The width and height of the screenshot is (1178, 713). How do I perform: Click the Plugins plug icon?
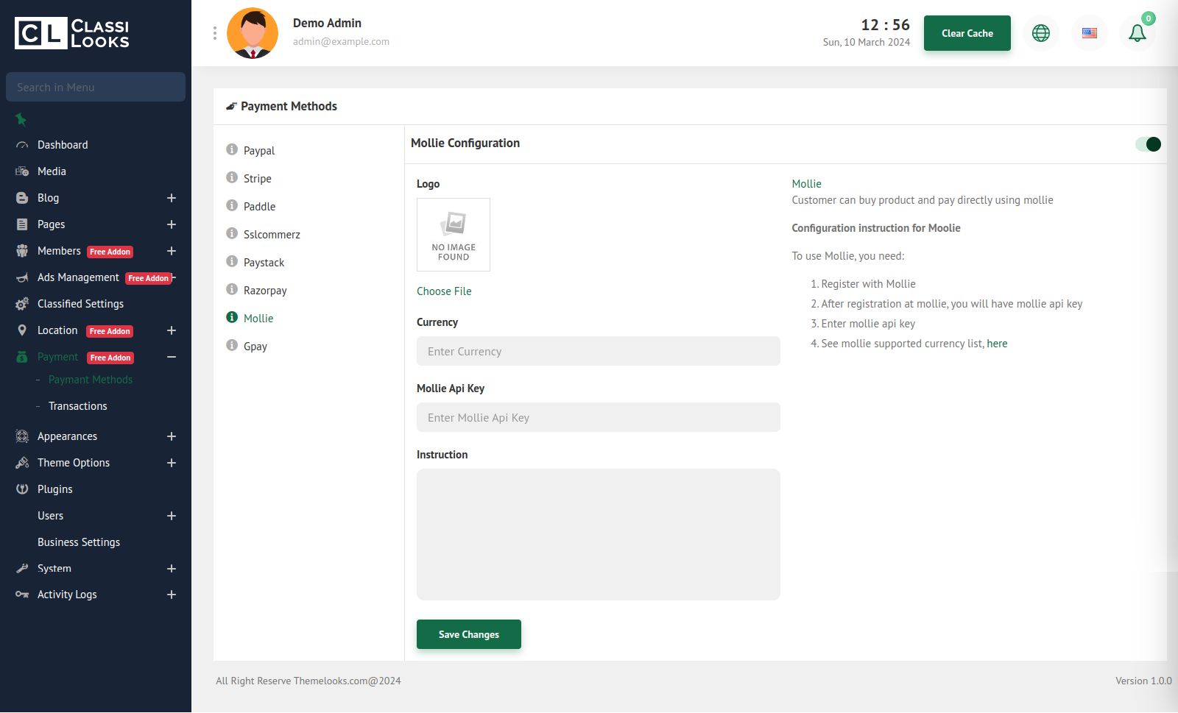click(22, 489)
